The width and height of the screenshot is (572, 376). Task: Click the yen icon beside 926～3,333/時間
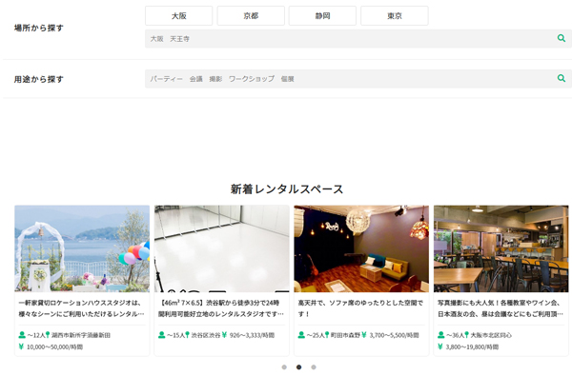[x=224, y=335]
